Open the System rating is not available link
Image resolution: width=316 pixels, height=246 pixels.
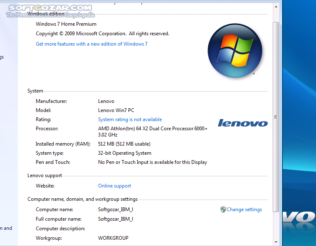click(130, 119)
